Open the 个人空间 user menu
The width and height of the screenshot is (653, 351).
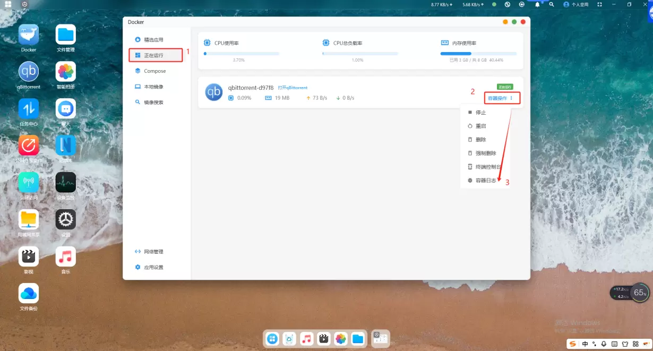[x=576, y=4]
